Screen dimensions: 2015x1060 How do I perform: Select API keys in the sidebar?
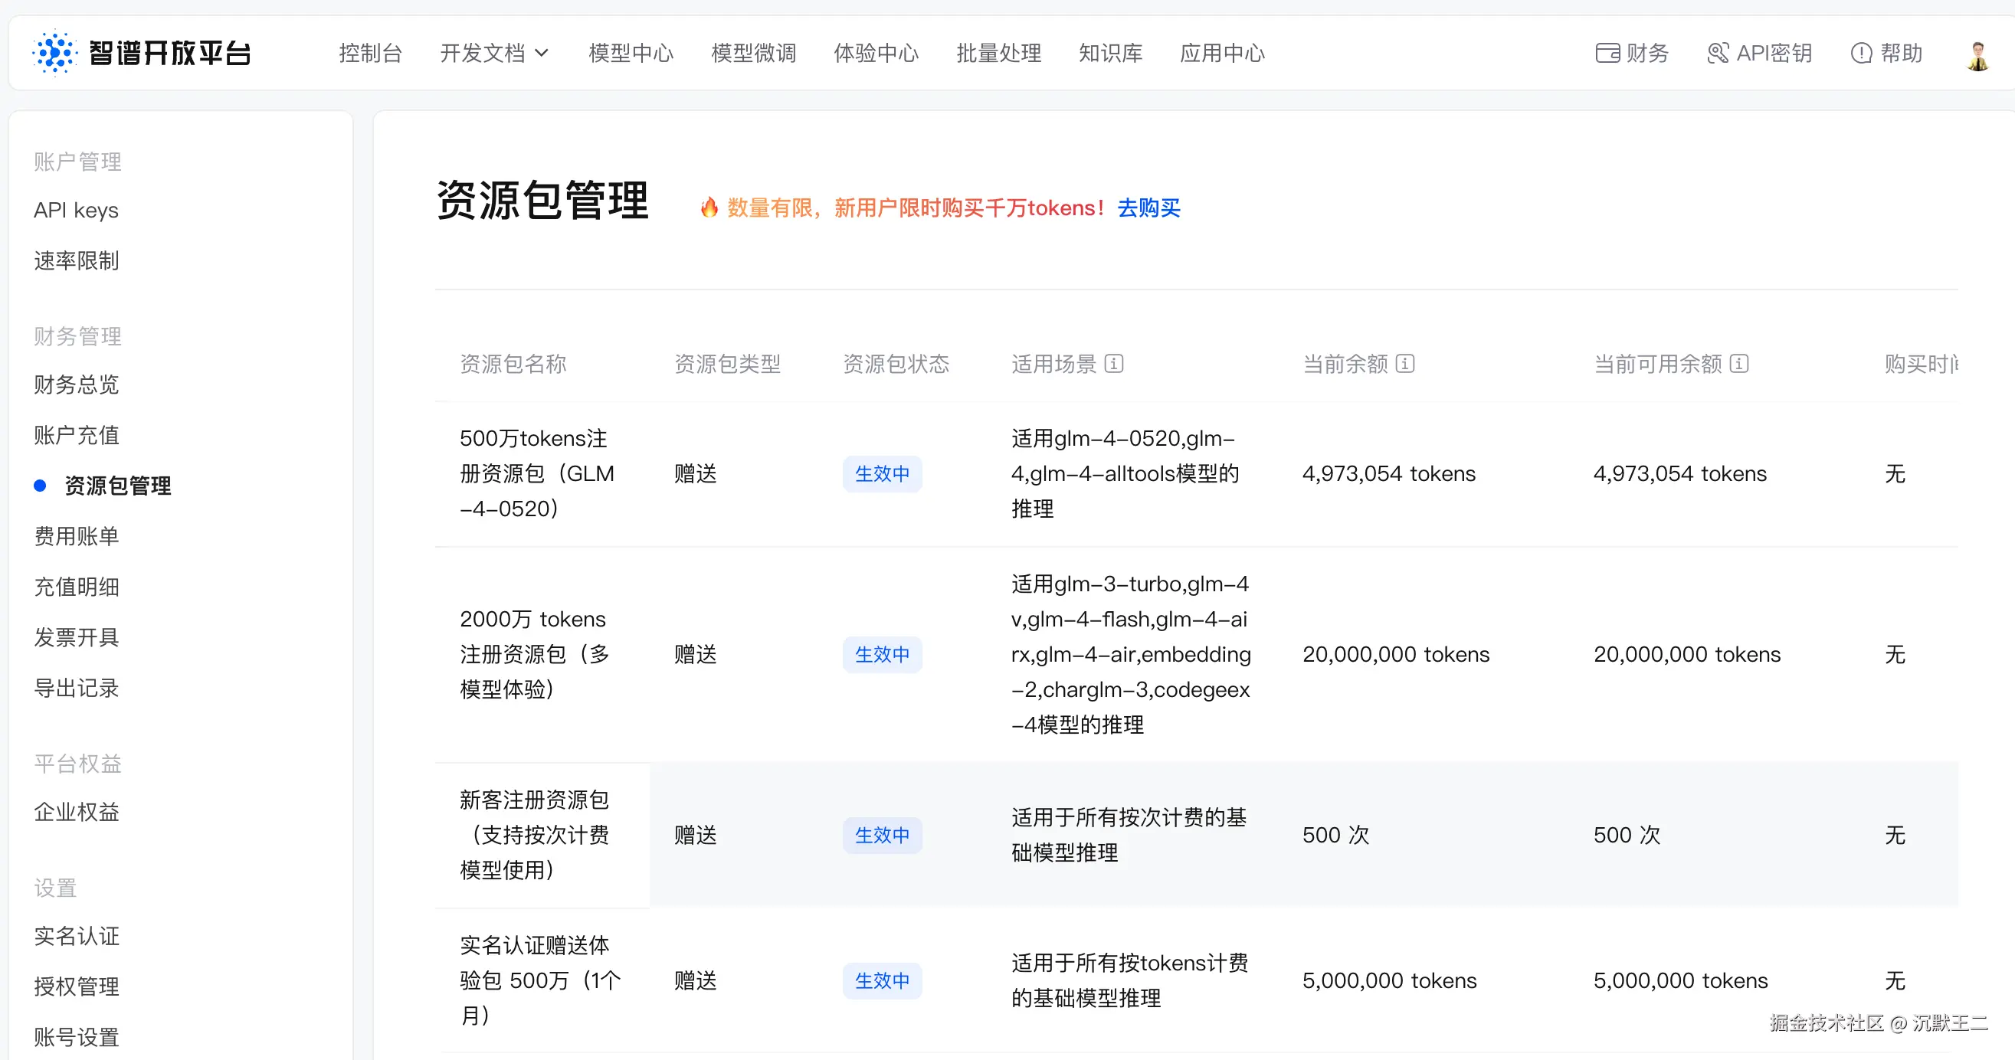(76, 211)
